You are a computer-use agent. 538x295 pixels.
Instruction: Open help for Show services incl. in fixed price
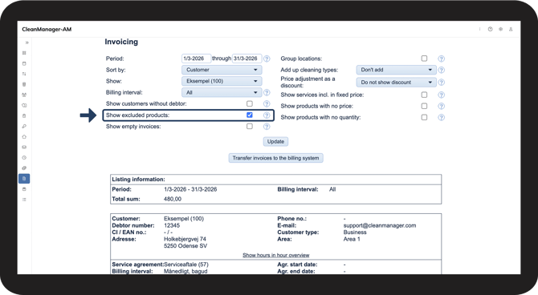pos(442,95)
